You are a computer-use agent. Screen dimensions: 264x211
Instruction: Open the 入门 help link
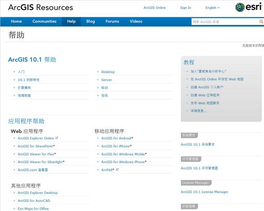21,72
